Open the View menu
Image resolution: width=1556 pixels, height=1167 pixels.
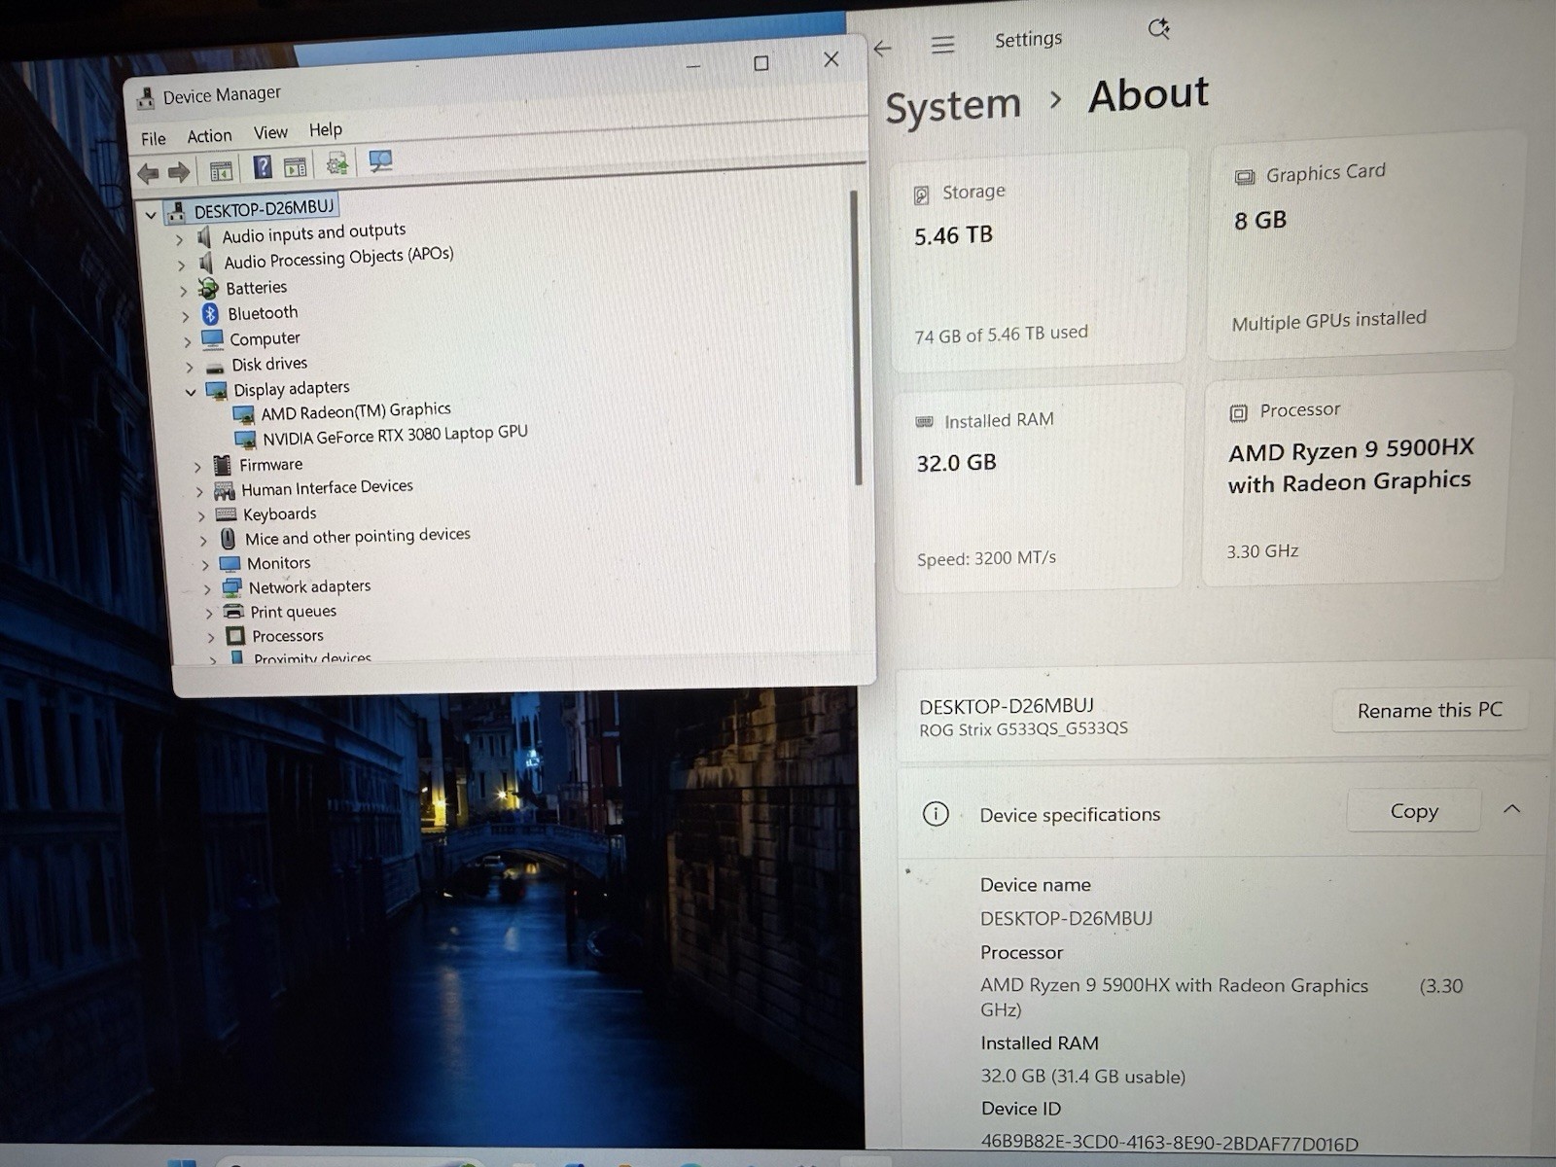270,132
